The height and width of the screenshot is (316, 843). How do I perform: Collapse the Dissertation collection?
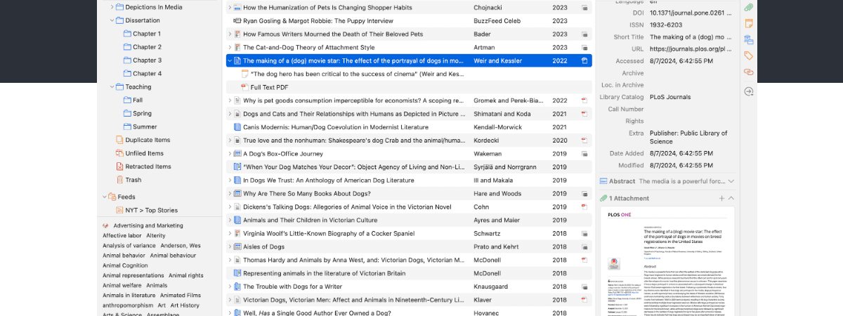pos(112,20)
